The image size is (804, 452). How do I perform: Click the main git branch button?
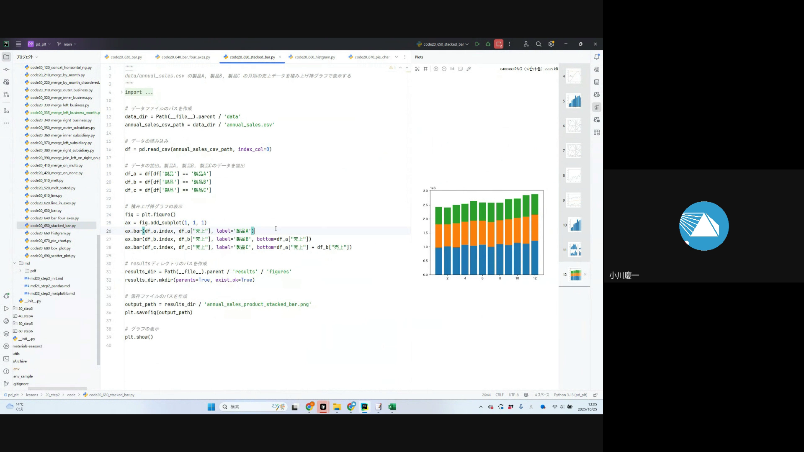pos(67,44)
